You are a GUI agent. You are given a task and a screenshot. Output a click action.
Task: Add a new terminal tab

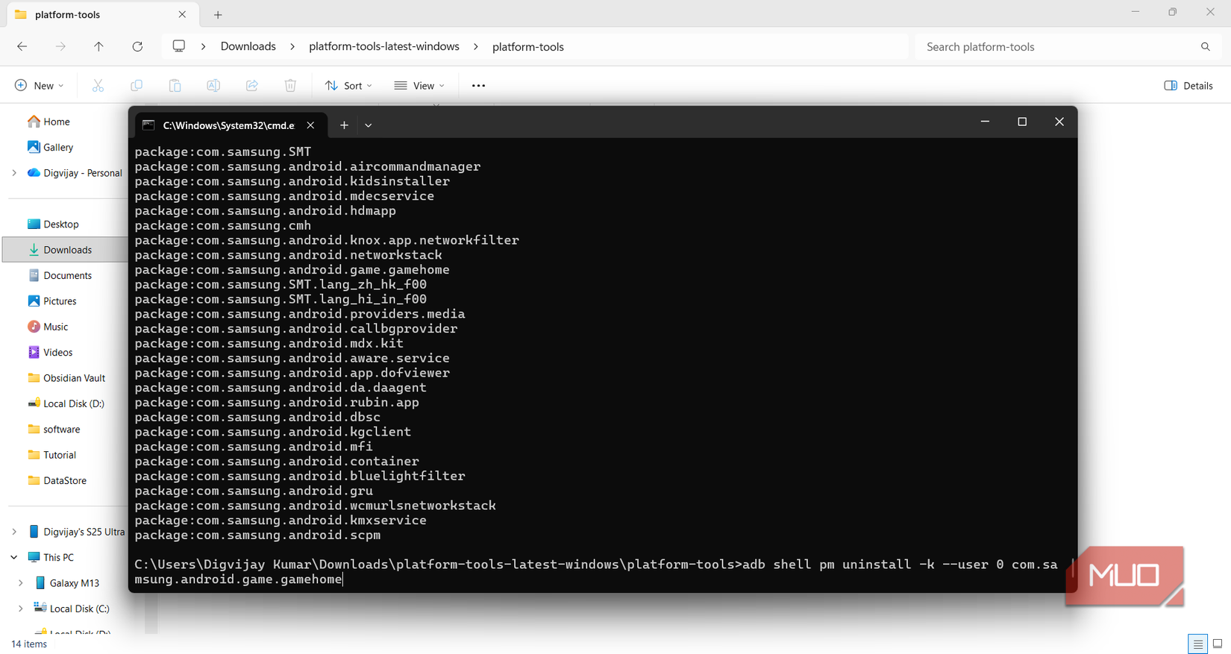tap(344, 125)
